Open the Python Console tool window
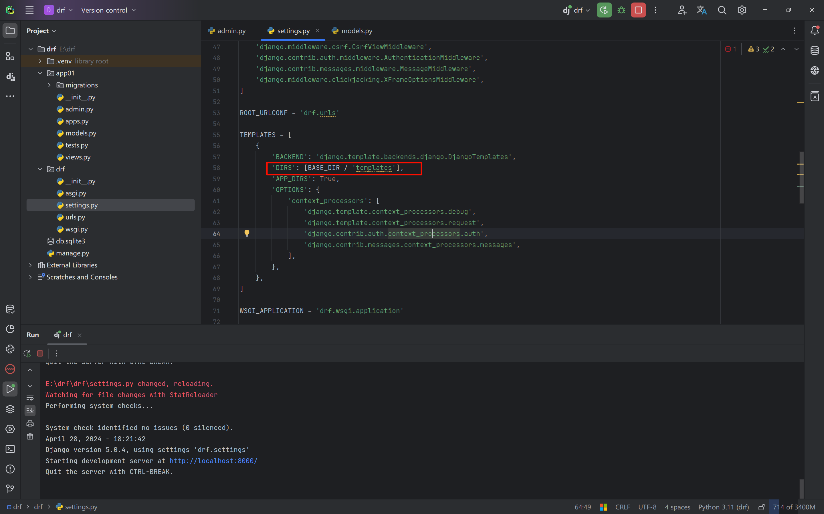Image resolution: width=824 pixels, height=514 pixels. click(10, 349)
